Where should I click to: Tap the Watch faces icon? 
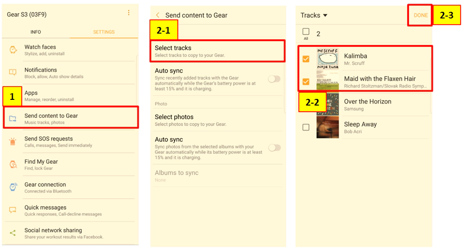[x=13, y=50]
